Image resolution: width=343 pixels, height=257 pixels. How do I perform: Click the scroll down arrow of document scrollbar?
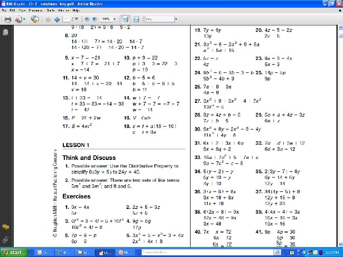pyautogui.click(x=340, y=244)
